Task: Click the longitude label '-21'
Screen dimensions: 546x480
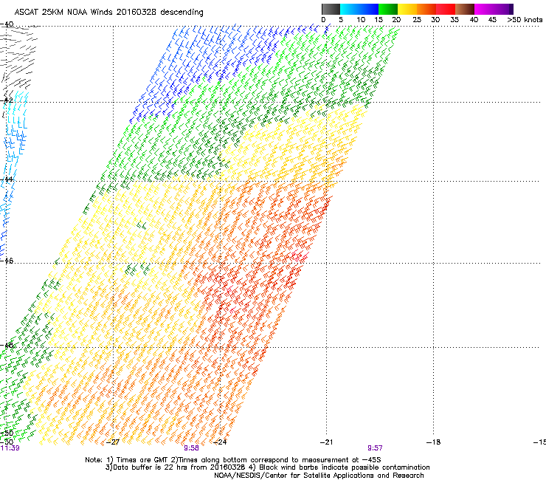Action: point(326,442)
